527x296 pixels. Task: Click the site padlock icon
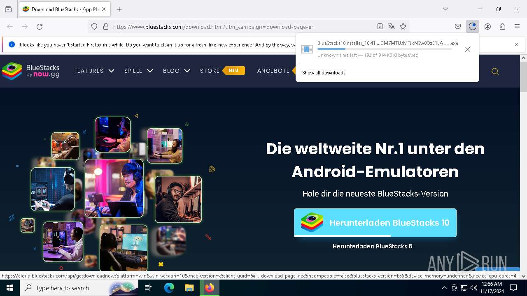(106, 27)
